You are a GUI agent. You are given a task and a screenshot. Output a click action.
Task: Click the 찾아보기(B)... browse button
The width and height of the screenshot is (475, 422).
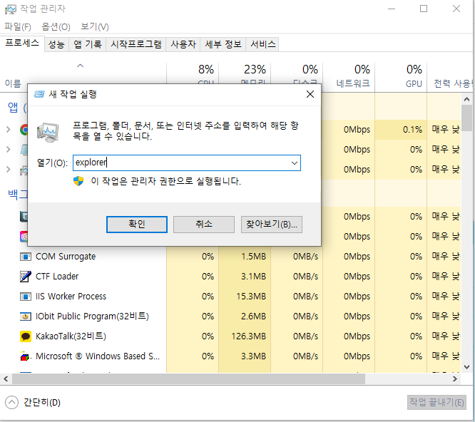coord(272,225)
